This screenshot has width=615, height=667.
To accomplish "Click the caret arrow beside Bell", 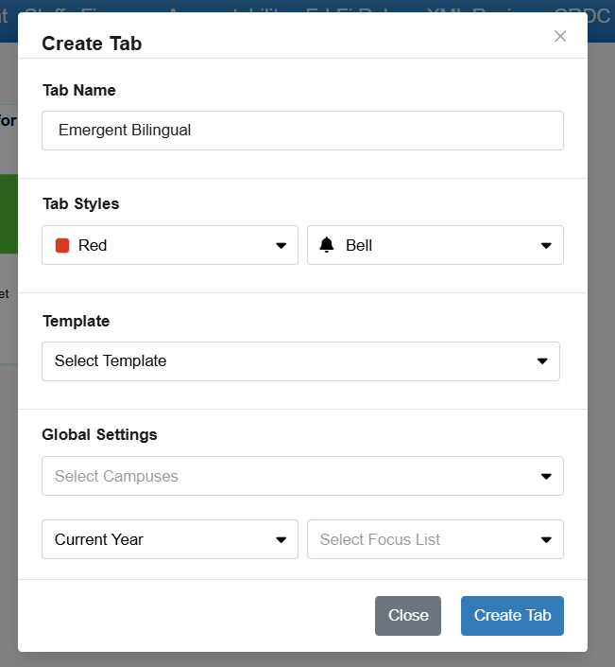I will pos(546,245).
